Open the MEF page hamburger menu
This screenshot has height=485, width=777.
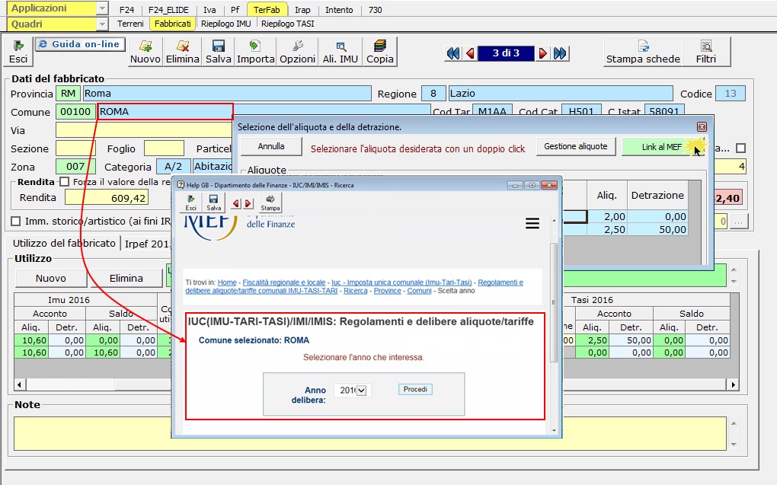tap(532, 223)
